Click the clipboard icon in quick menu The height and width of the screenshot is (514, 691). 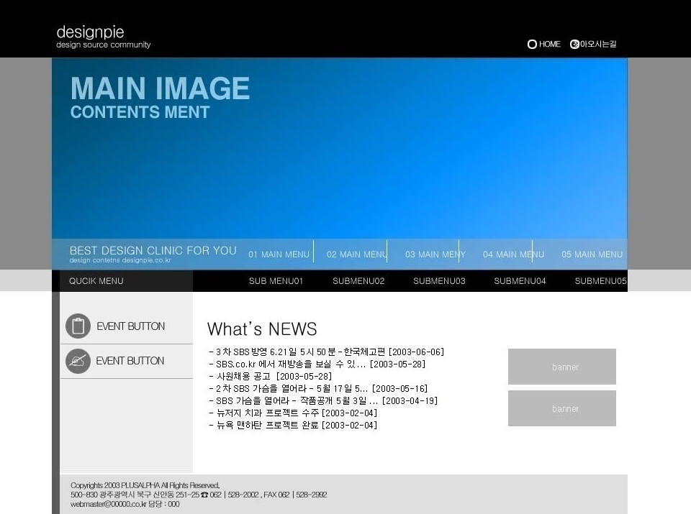pyautogui.click(x=78, y=326)
